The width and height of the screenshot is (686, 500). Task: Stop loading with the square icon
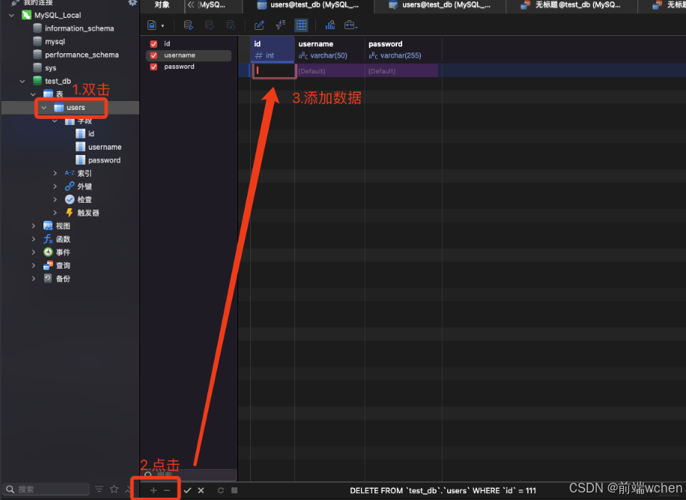(x=234, y=490)
